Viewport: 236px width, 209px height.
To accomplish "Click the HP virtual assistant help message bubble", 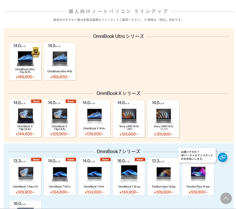I will 197,155.
